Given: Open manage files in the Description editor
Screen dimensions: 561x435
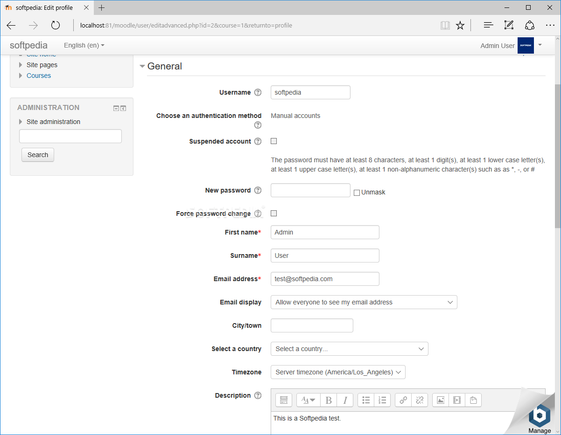Looking at the screenshot, I should click(473, 400).
